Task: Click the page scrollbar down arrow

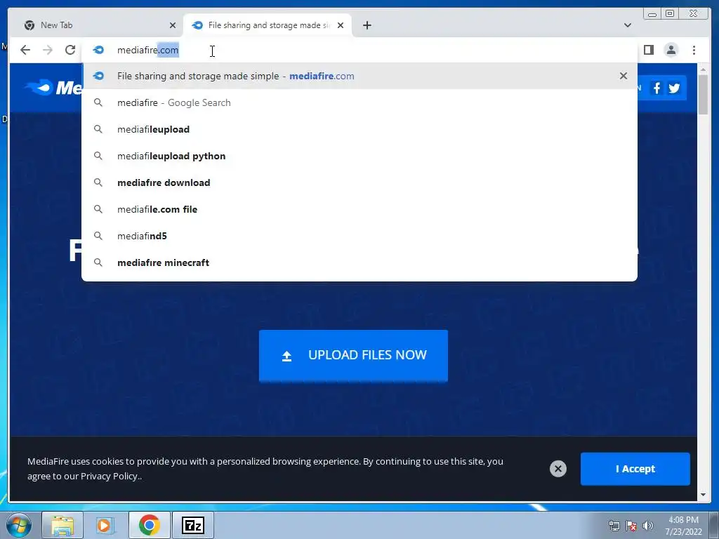Action: [x=703, y=495]
